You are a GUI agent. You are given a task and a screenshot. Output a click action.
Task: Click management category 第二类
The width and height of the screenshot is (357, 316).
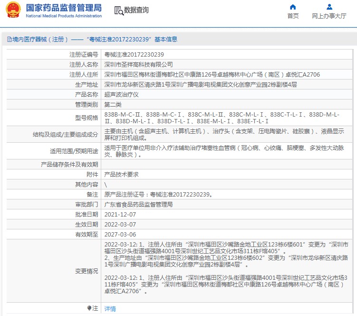(113, 105)
